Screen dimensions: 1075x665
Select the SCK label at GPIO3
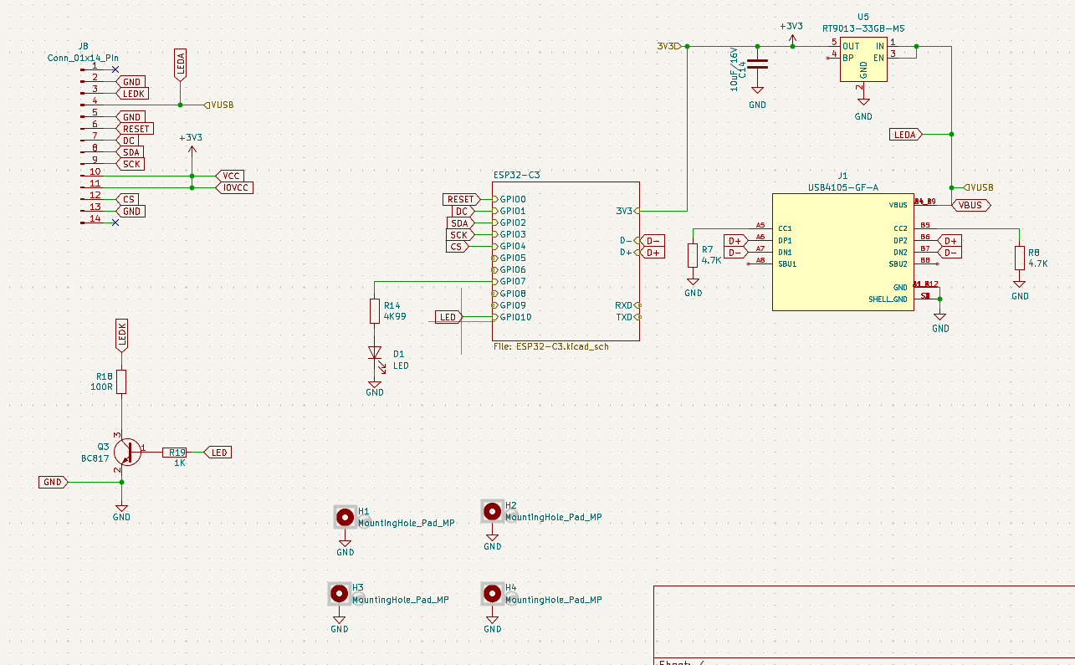point(460,234)
